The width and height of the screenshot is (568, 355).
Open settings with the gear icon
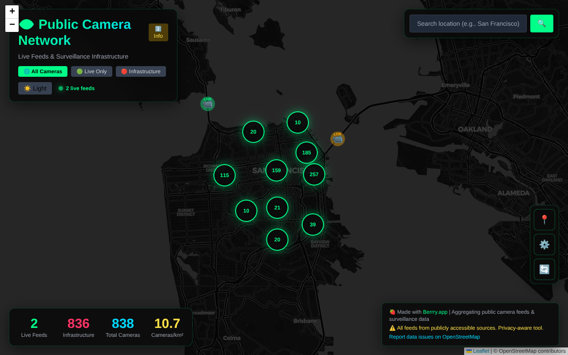(x=544, y=245)
